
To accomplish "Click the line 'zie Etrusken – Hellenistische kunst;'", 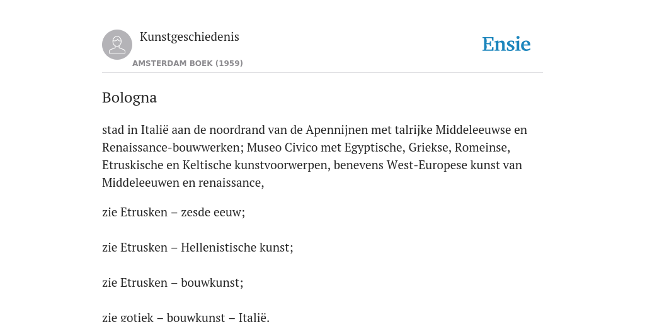I will pos(197,248).
